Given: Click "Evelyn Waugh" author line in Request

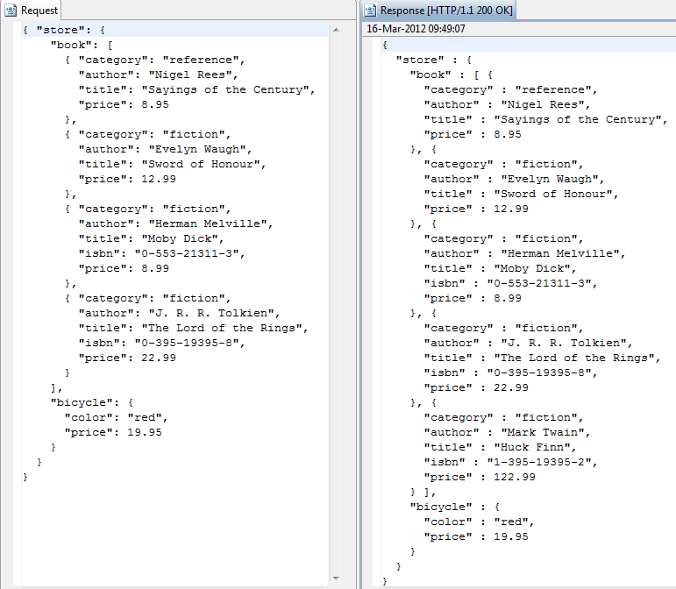Looking at the screenshot, I should [x=165, y=150].
